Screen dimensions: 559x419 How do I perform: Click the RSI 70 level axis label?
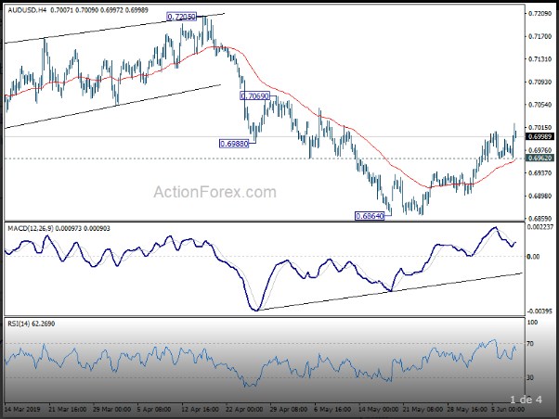[531, 344]
